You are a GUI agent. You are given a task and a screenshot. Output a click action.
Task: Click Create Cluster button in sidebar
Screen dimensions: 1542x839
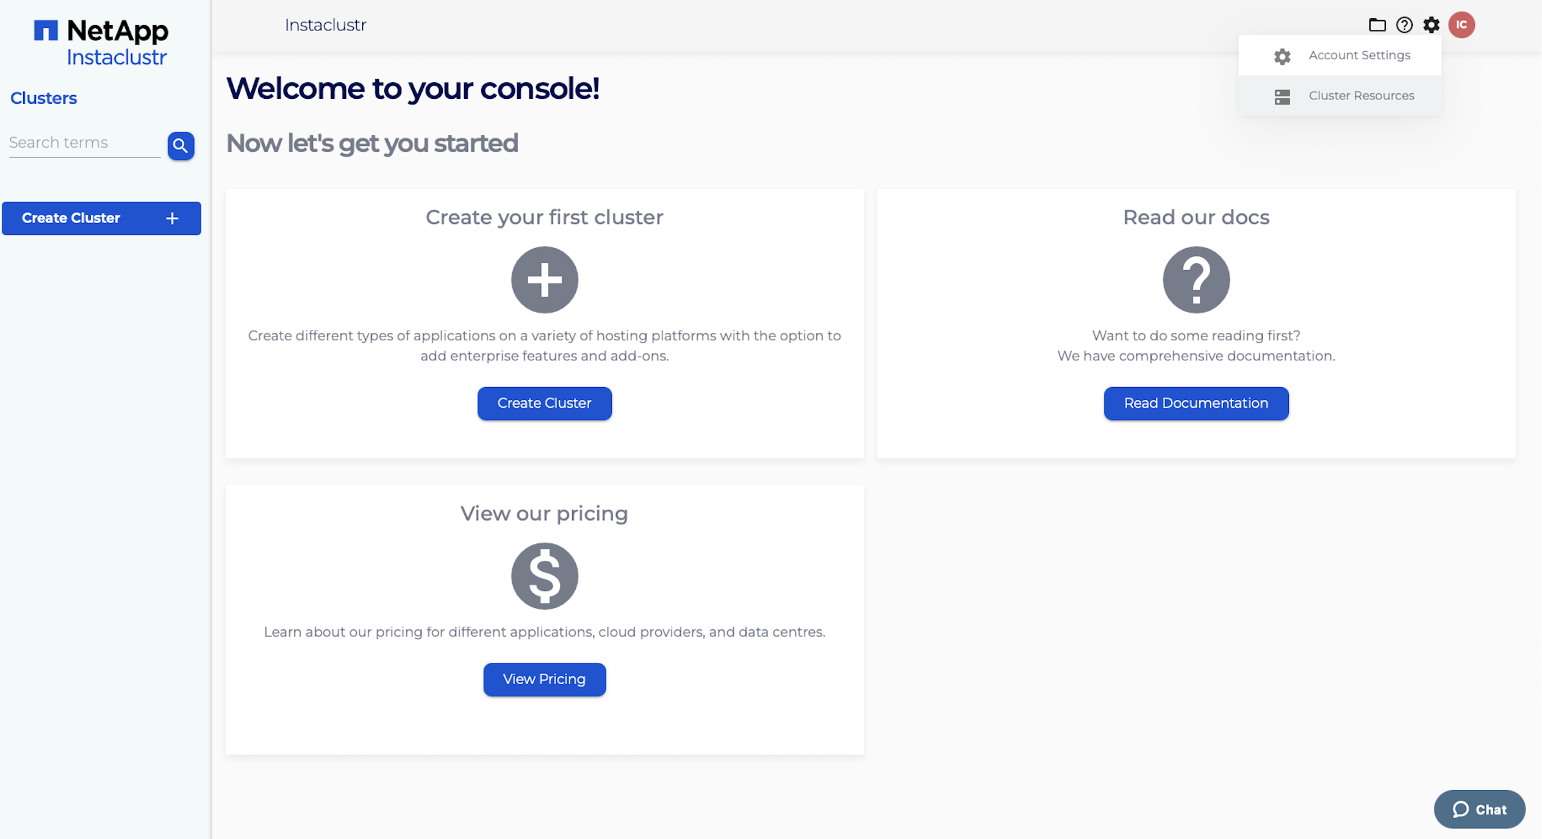[x=101, y=218]
